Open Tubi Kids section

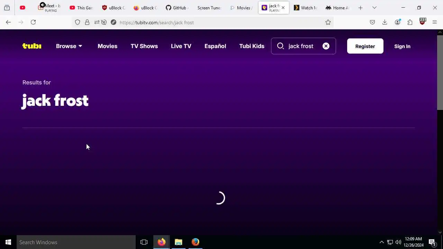(252, 46)
